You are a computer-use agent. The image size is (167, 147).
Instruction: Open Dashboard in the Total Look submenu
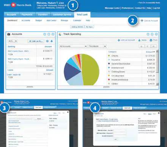click(x=12, y=21)
